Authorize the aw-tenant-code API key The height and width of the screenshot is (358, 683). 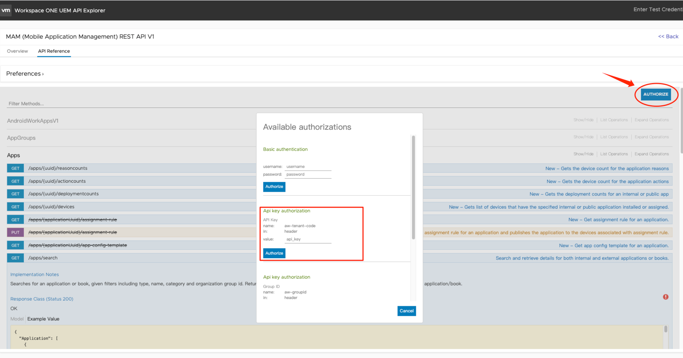point(274,253)
